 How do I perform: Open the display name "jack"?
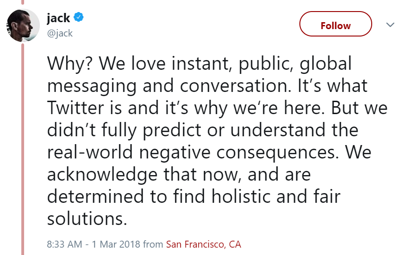pos(58,18)
